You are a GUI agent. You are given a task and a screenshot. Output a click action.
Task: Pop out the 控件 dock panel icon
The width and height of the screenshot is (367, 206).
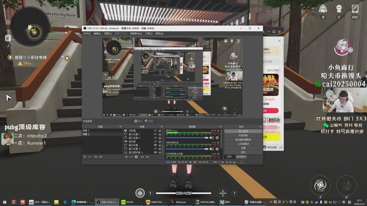tap(261, 127)
